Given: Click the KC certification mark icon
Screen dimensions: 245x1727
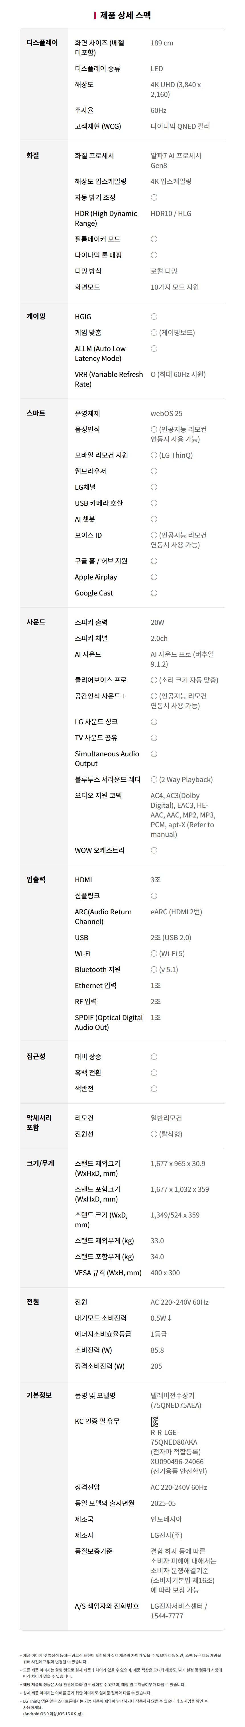Looking at the screenshot, I should point(154,1421).
